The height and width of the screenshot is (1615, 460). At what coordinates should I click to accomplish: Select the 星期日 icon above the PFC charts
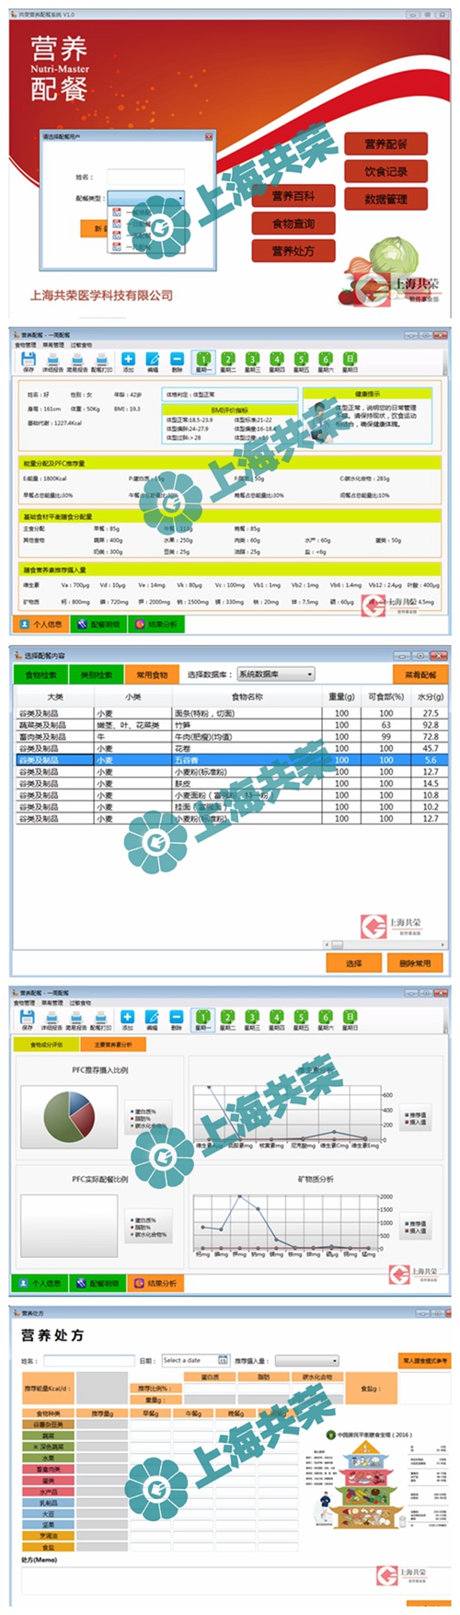(350, 1018)
